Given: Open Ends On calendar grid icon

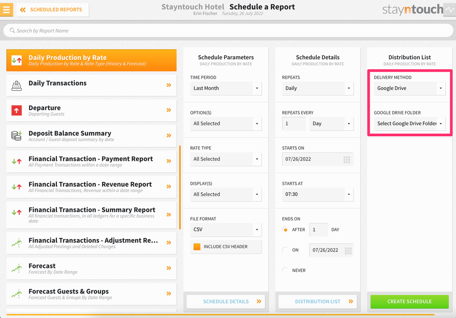Looking at the screenshot, I should coord(348,251).
